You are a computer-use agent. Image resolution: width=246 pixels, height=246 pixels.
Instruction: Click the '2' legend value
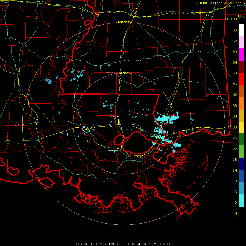pyautogui.click(x=236, y=203)
